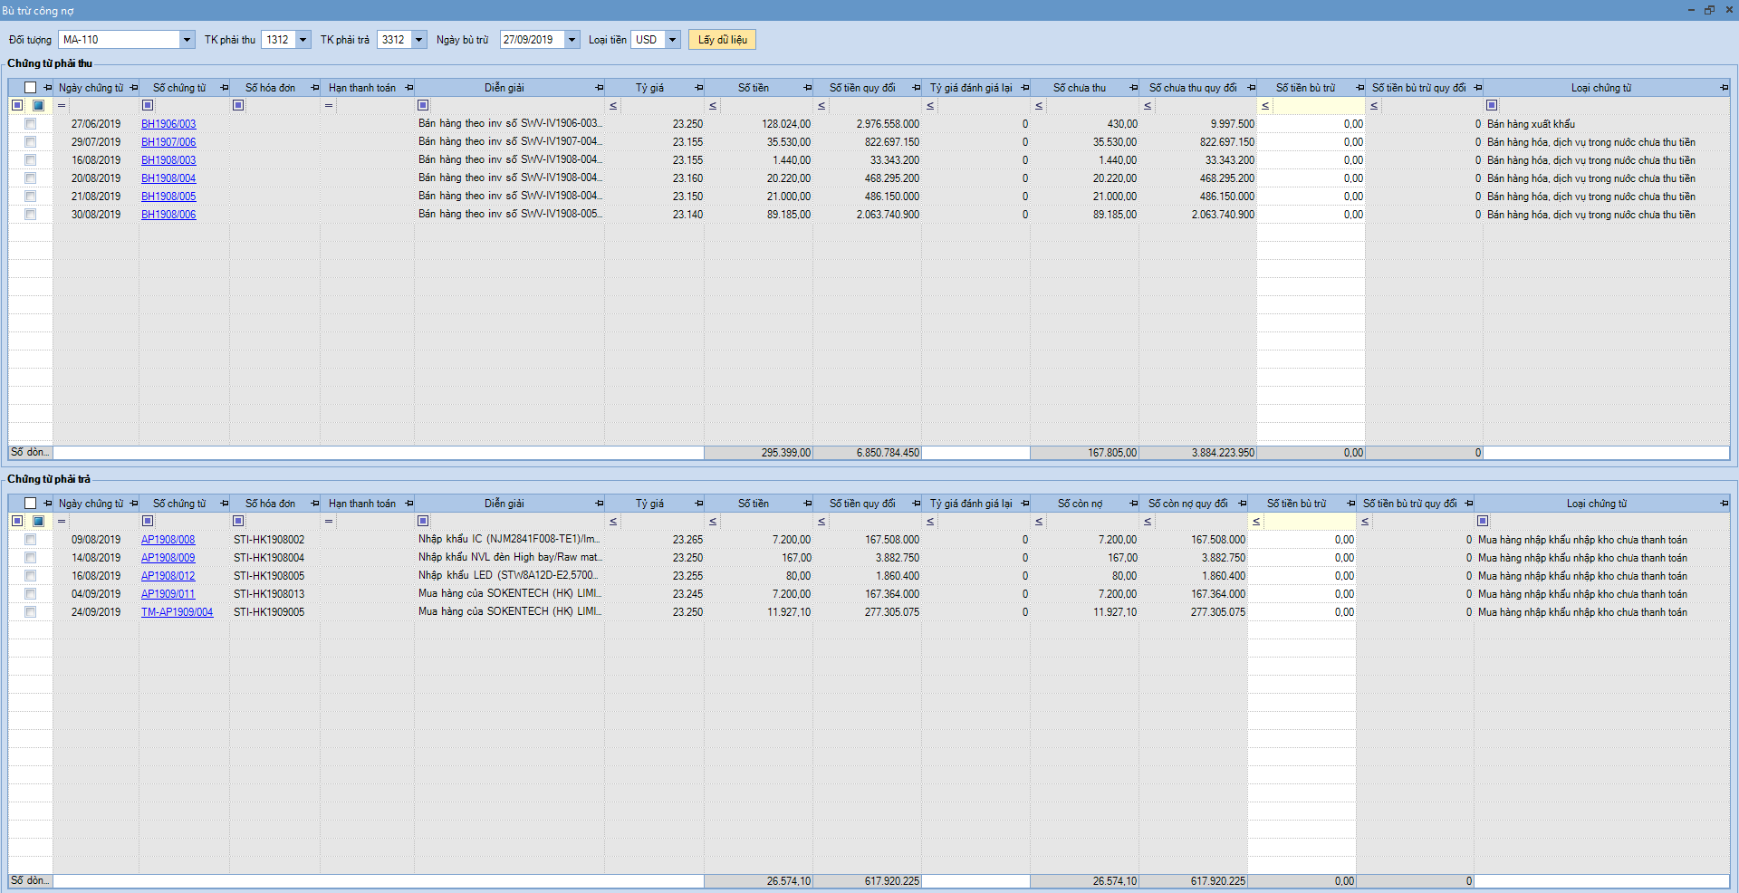Click the Lấy dữ liệu button
The image size is (1739, 893).
[722, 40]
